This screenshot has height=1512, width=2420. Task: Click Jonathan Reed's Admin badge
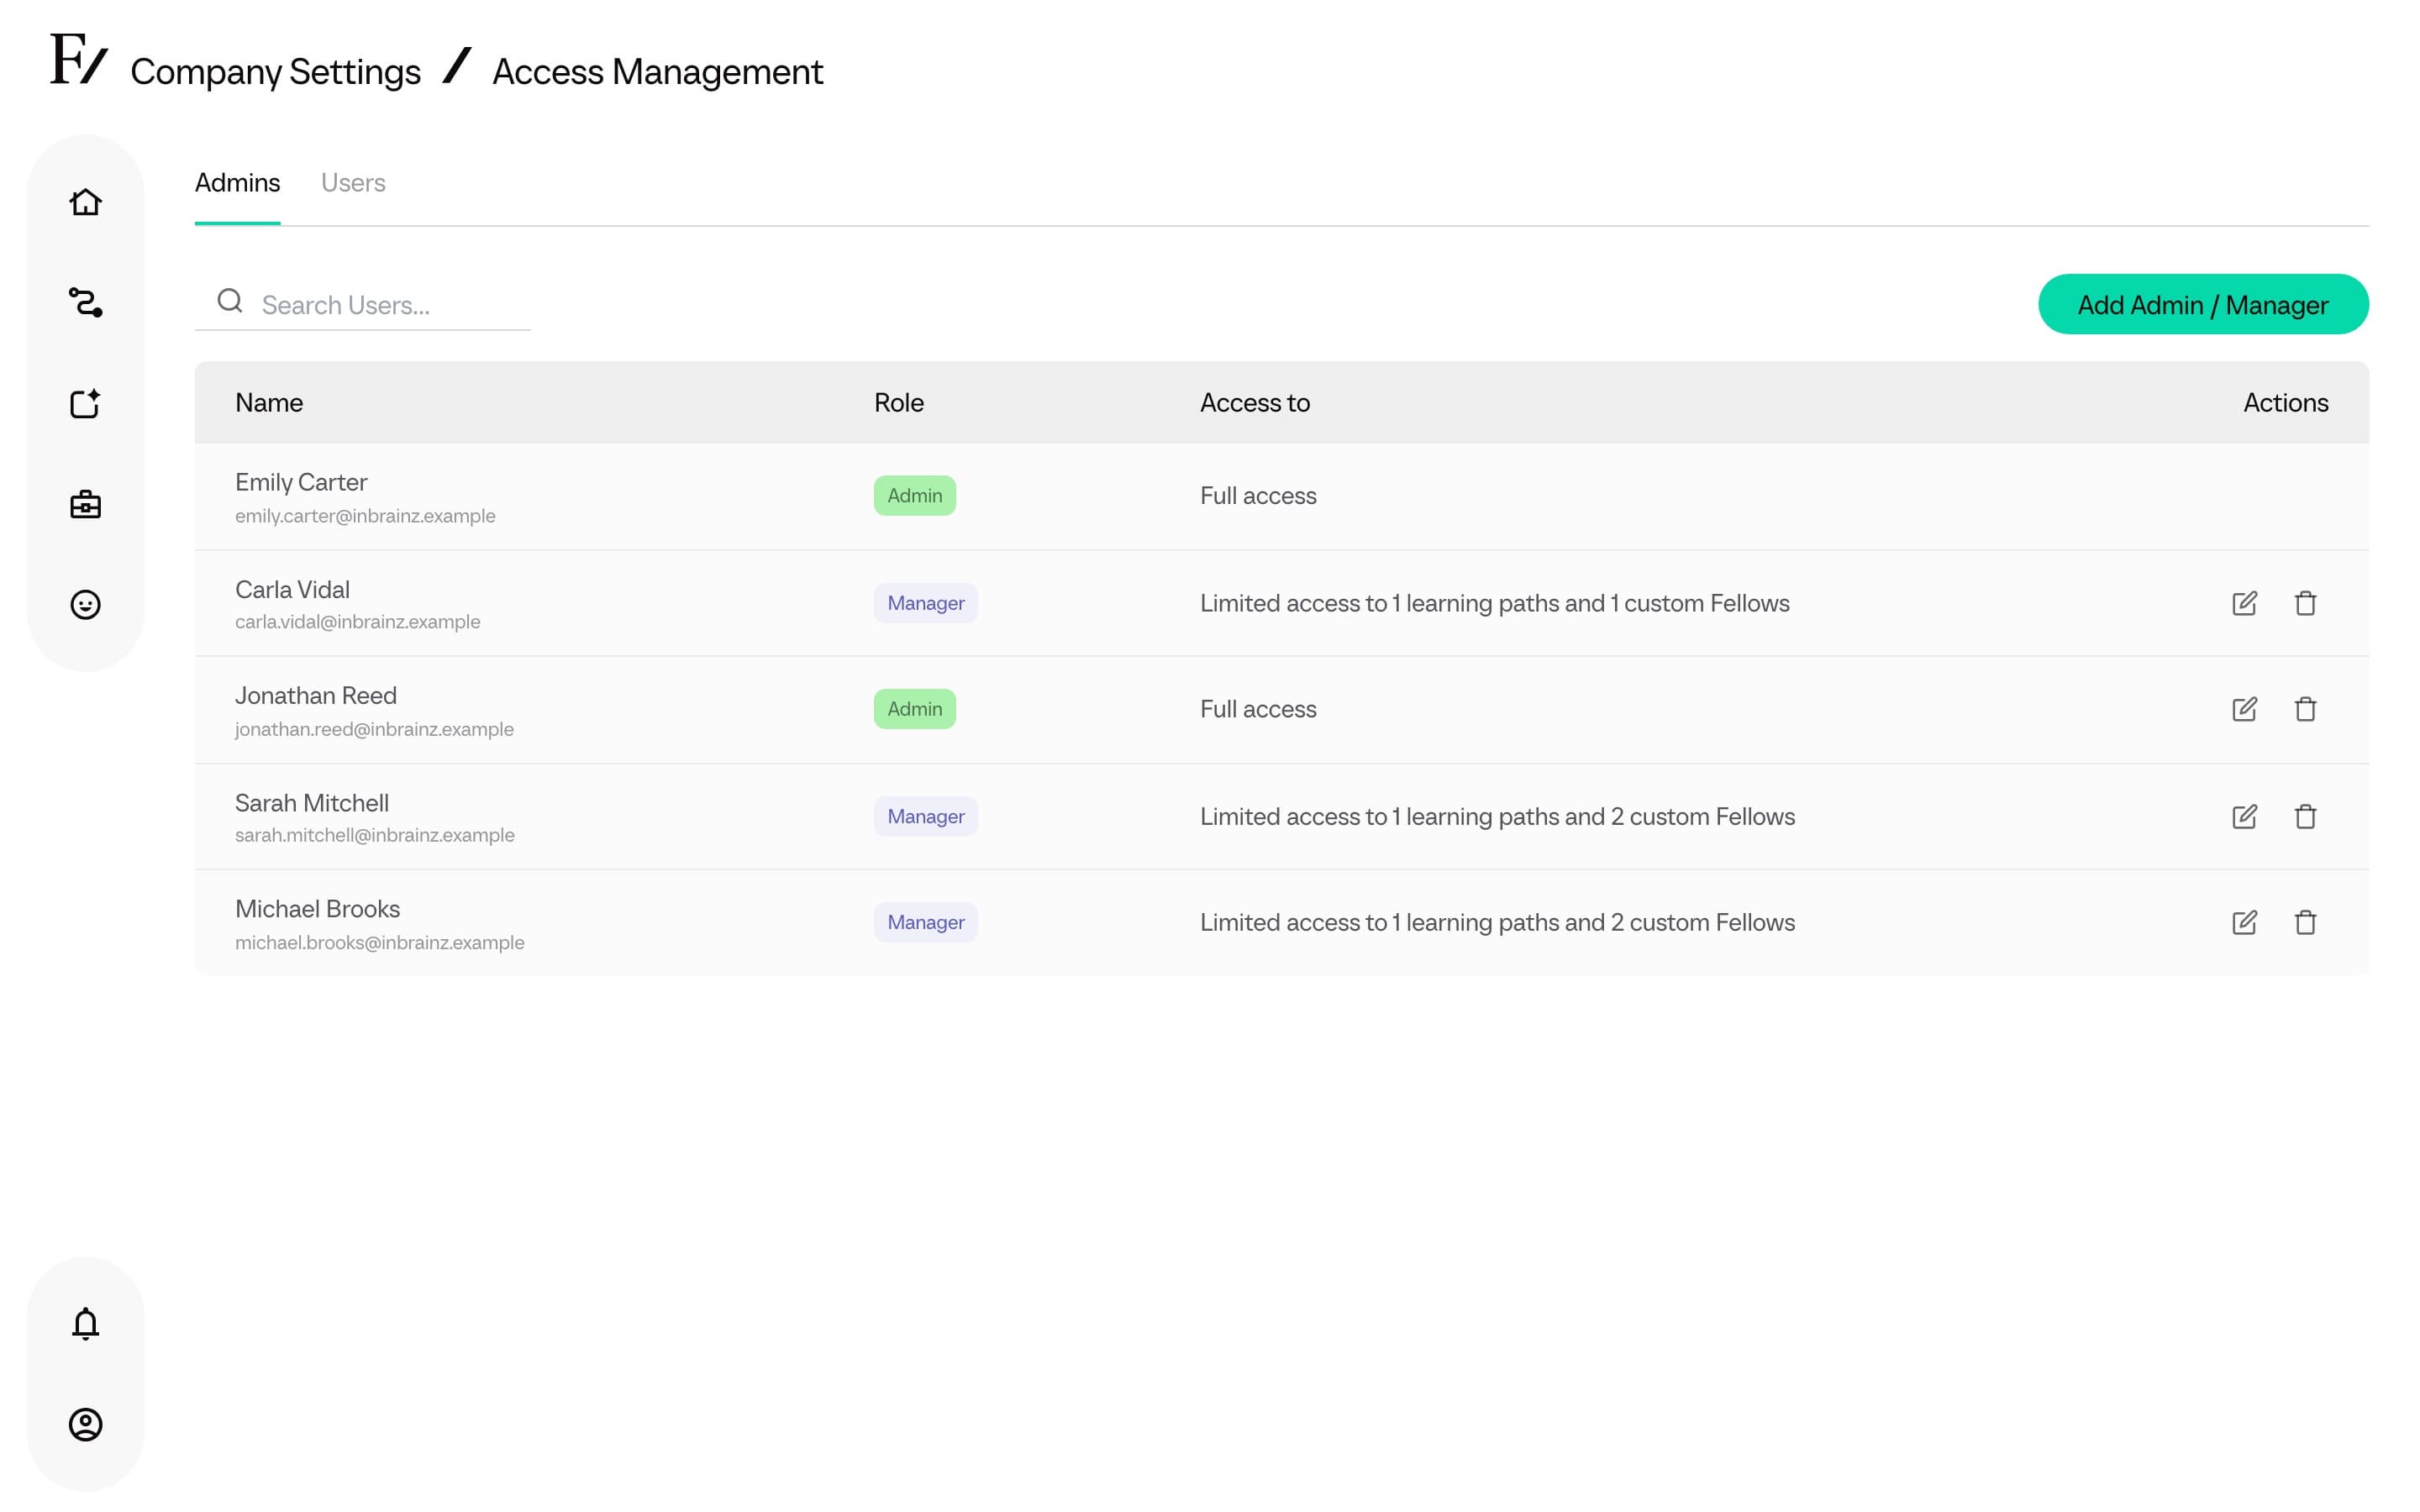pyautogui.click(x=914, y=709)
